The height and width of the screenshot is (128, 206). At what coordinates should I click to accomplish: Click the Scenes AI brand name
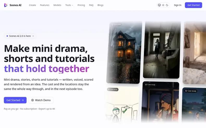(x=15, y=5)
